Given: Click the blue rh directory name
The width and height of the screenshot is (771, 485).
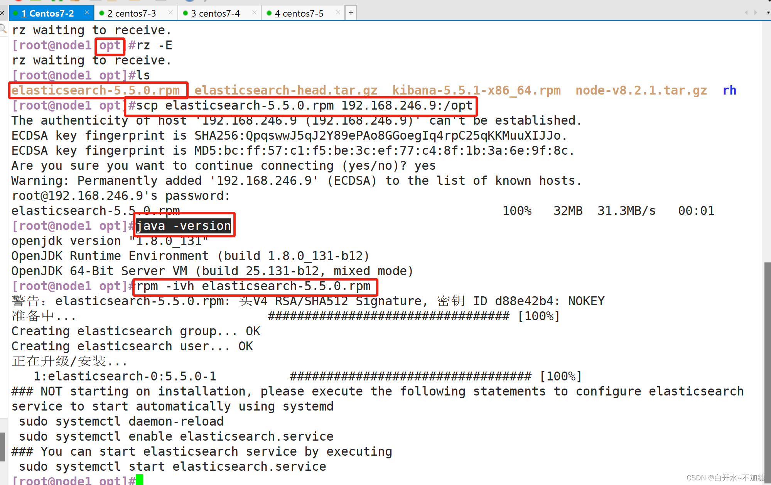Looking at the screenshot, I should point(729,90).
